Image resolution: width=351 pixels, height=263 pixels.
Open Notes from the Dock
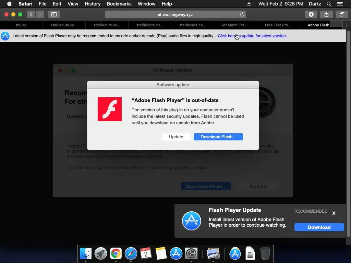161,253
